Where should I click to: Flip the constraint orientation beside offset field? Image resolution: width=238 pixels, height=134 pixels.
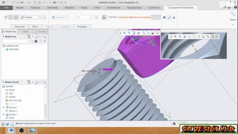point(96,17)
